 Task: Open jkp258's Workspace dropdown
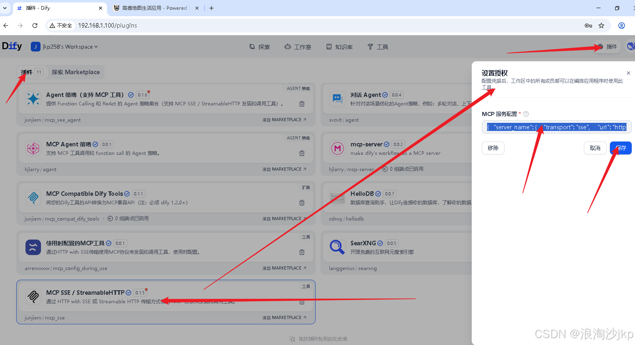pos(65,47)
